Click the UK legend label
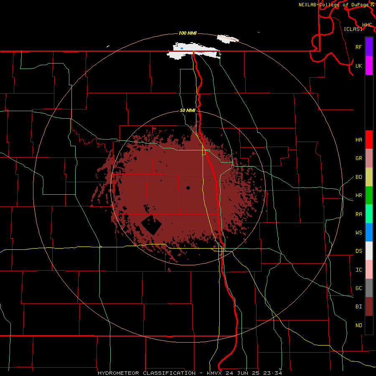Viewport: 376px width, 376px height. click(358, 66)
